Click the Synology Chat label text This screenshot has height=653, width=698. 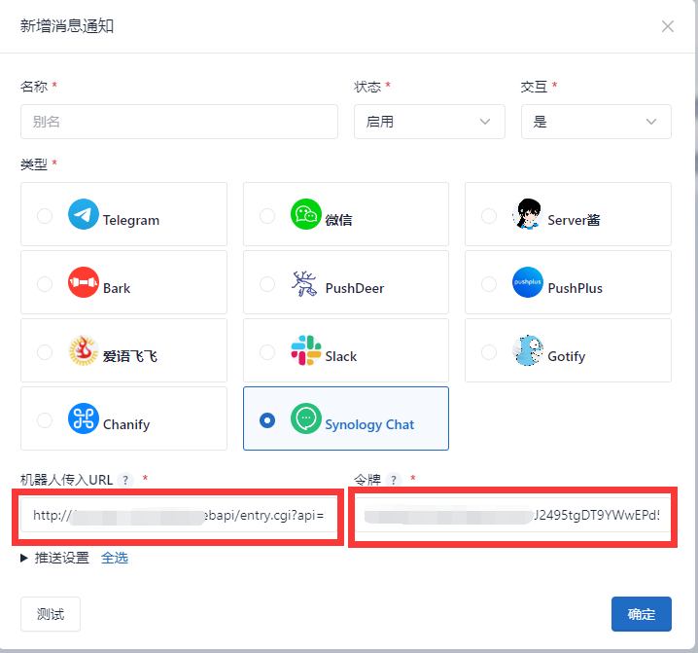pos(369,424)
